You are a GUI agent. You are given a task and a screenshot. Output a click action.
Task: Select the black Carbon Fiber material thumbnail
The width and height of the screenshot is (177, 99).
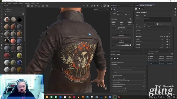tap(19, 20)
